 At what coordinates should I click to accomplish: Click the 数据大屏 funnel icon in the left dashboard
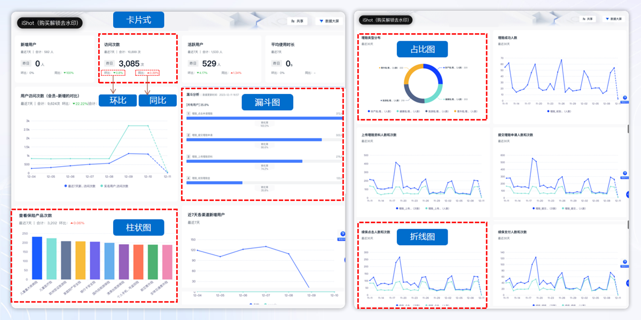tap(321, 21)
